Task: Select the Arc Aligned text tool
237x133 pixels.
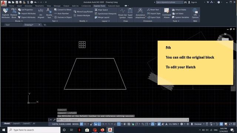Action: 41,13
